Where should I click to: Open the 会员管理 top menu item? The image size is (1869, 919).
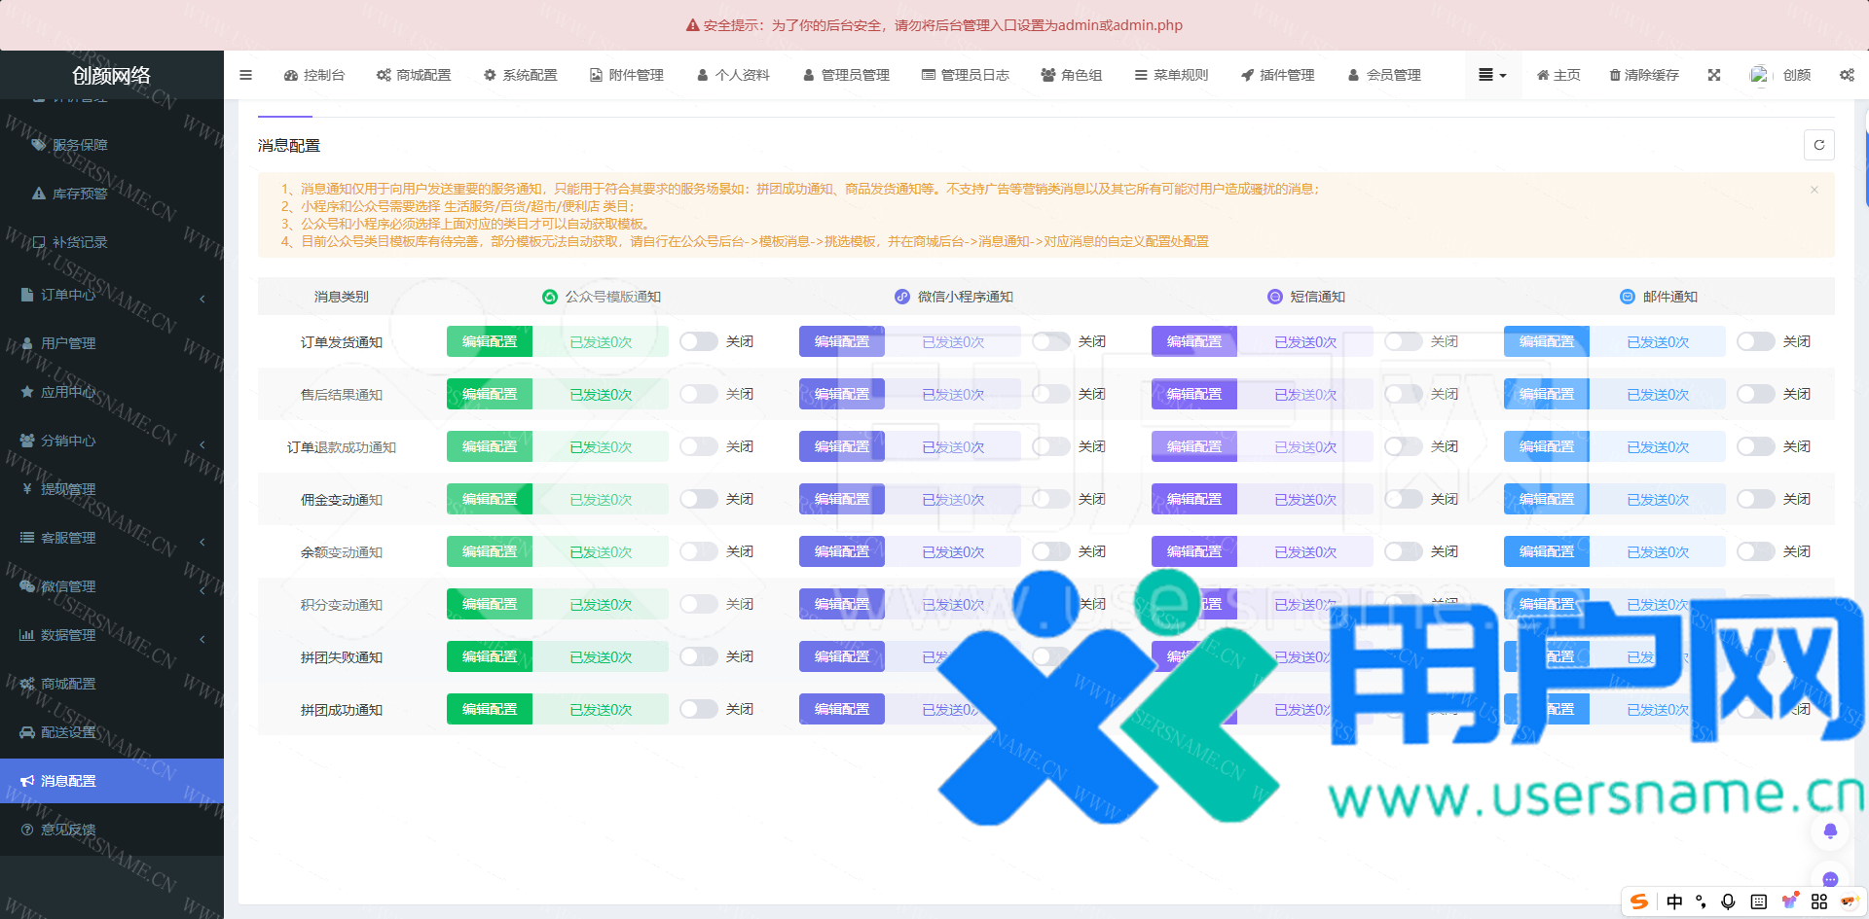(x=1384, y=75)
